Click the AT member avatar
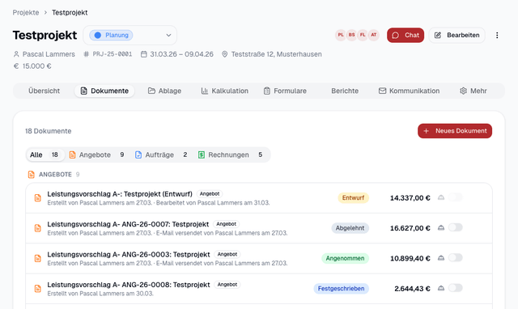 tap(374, 35)
